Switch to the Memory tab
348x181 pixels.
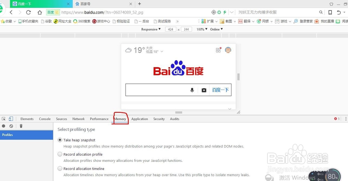point(120,119)
